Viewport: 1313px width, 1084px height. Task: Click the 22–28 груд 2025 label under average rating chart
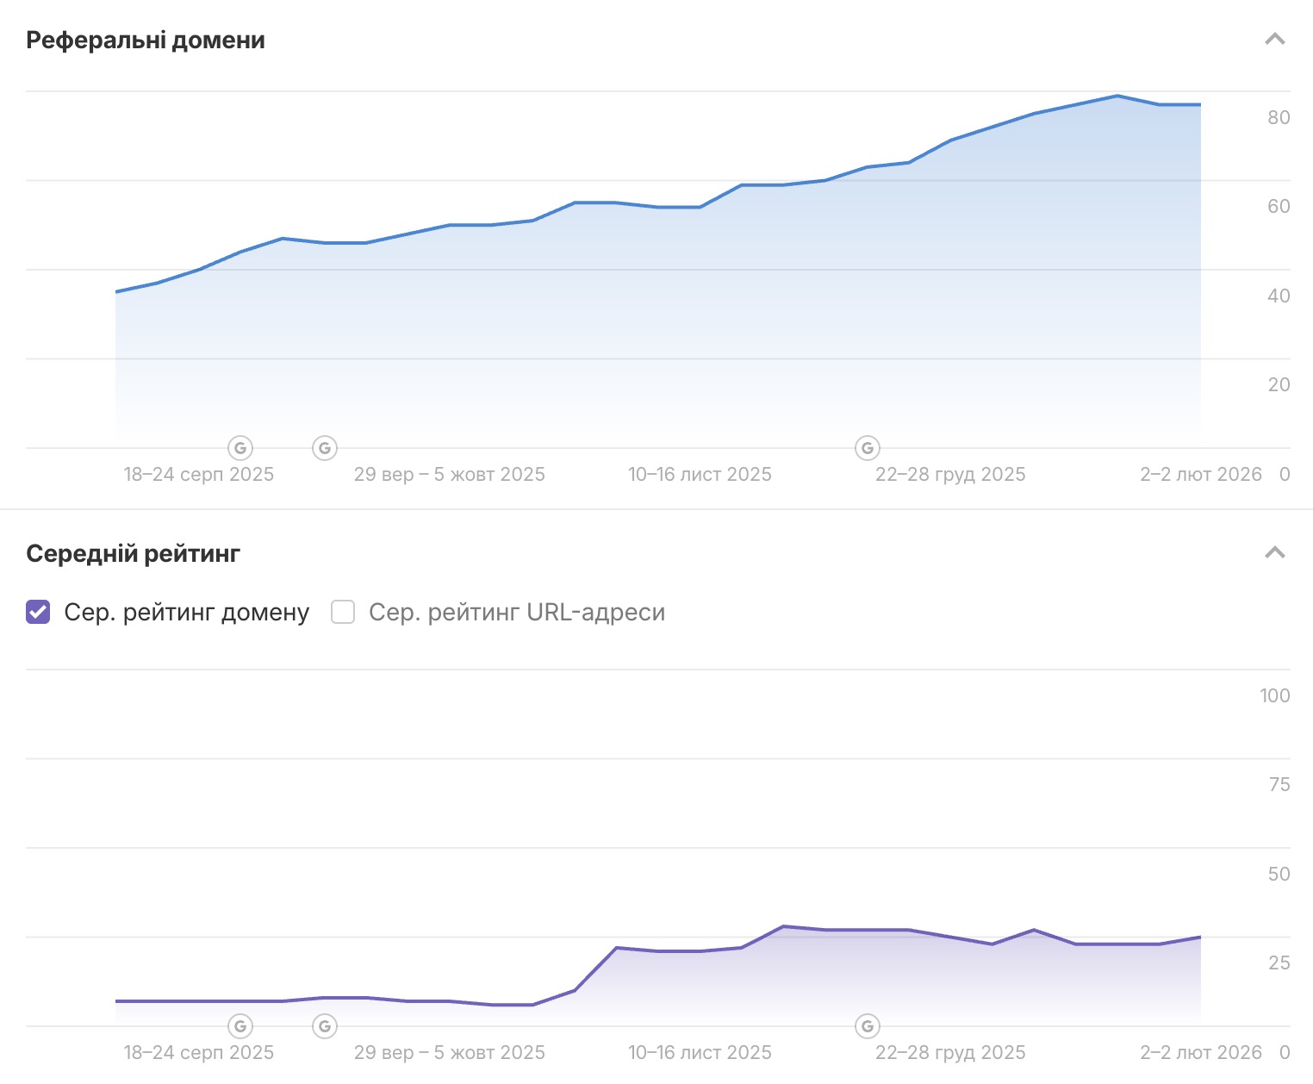click(x=950, y=1052)
